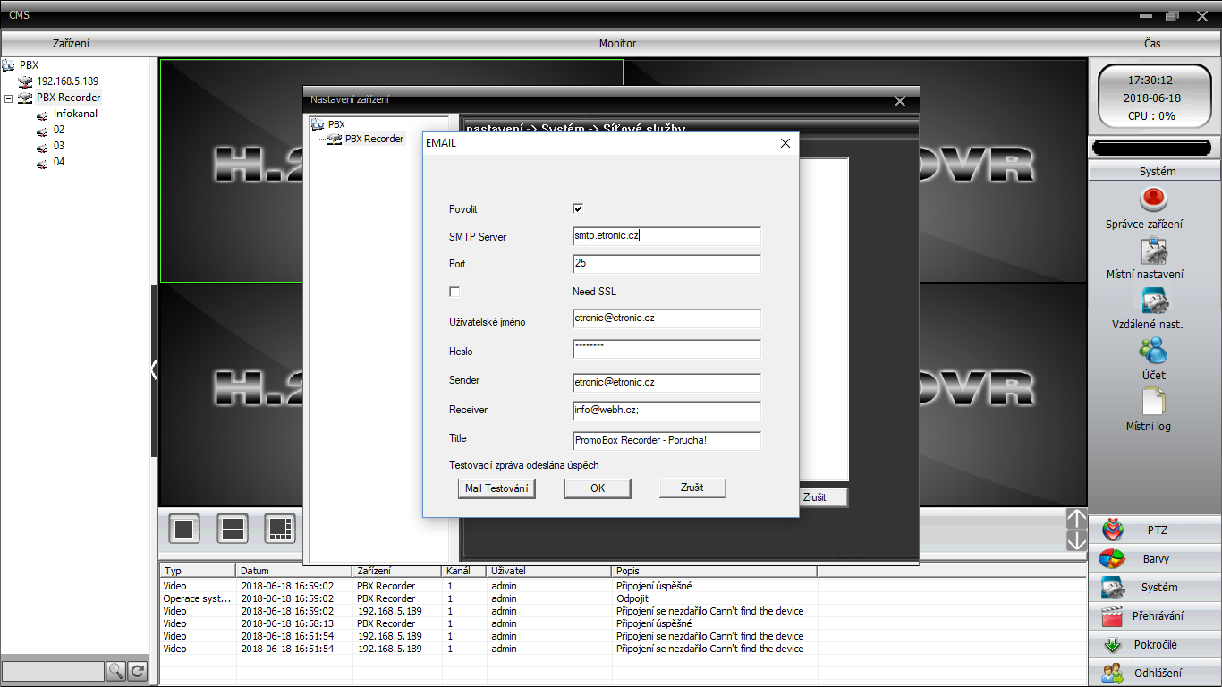Expand the PTZ panel section
1222x687 pixels.
(1156, 530)
